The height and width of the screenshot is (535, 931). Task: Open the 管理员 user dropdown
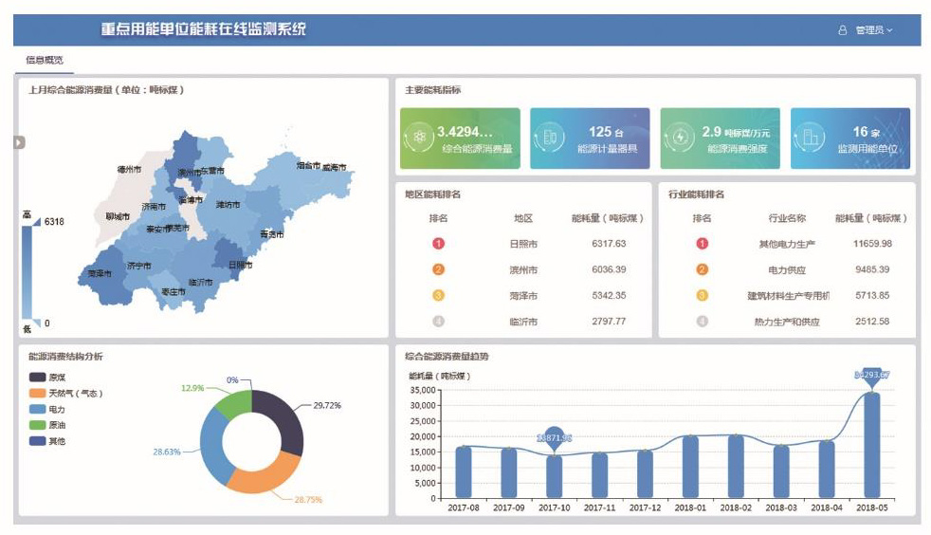(x=873, y=30)
